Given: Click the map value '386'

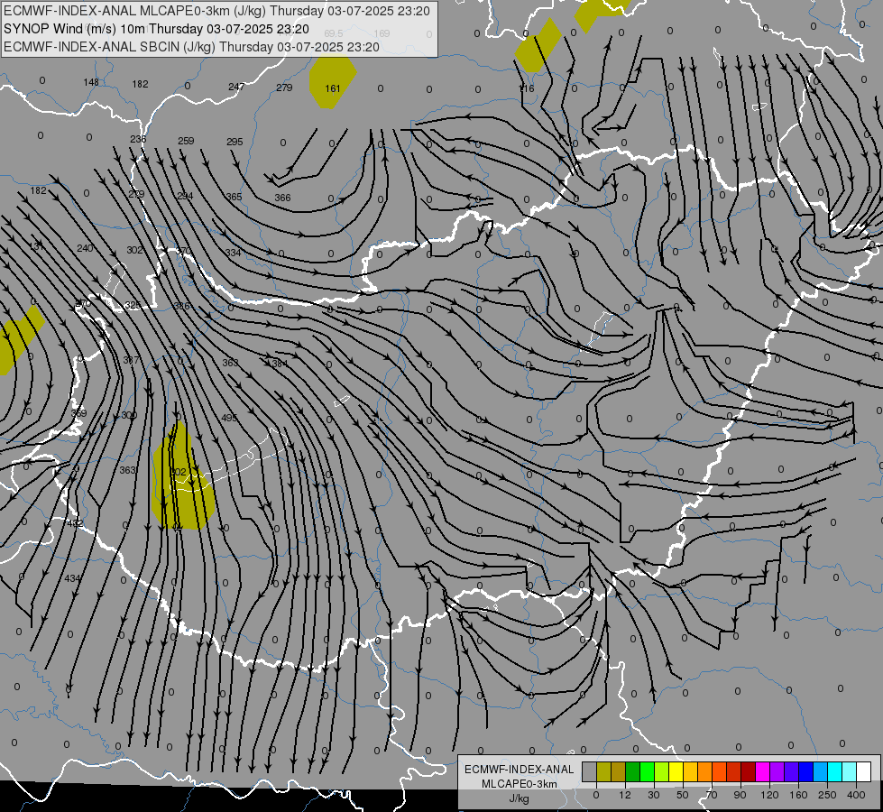Looking at the screenshot, I should pos(182,306).
